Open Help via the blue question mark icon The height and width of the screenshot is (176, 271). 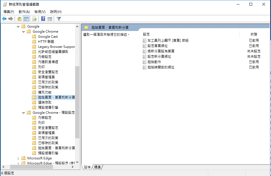43,19
